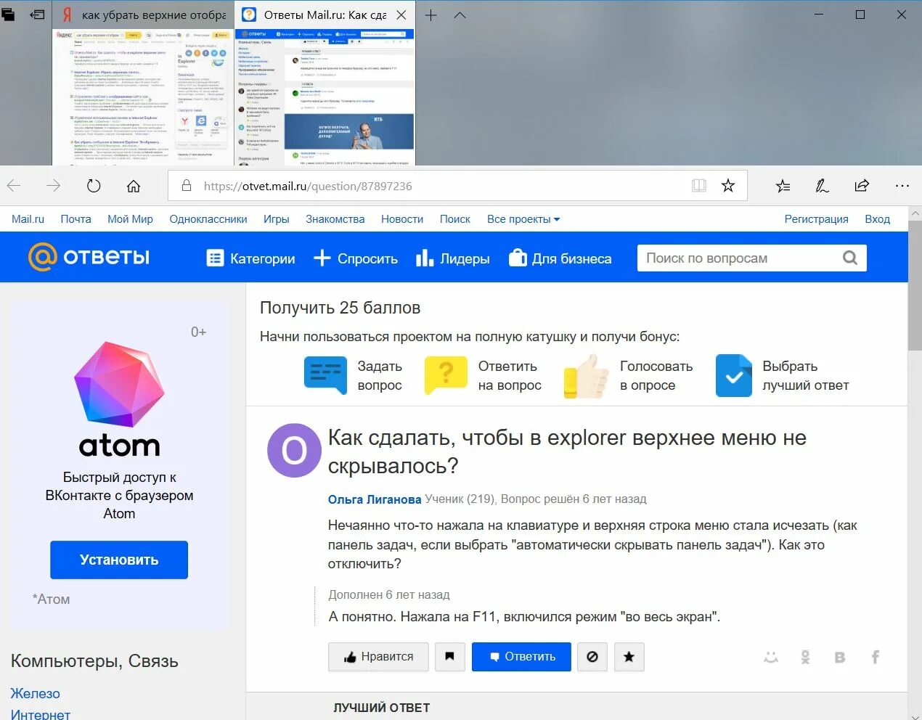Click Спросить to ask a question
This screenshot has width=922, height=720.
point(356,258)
